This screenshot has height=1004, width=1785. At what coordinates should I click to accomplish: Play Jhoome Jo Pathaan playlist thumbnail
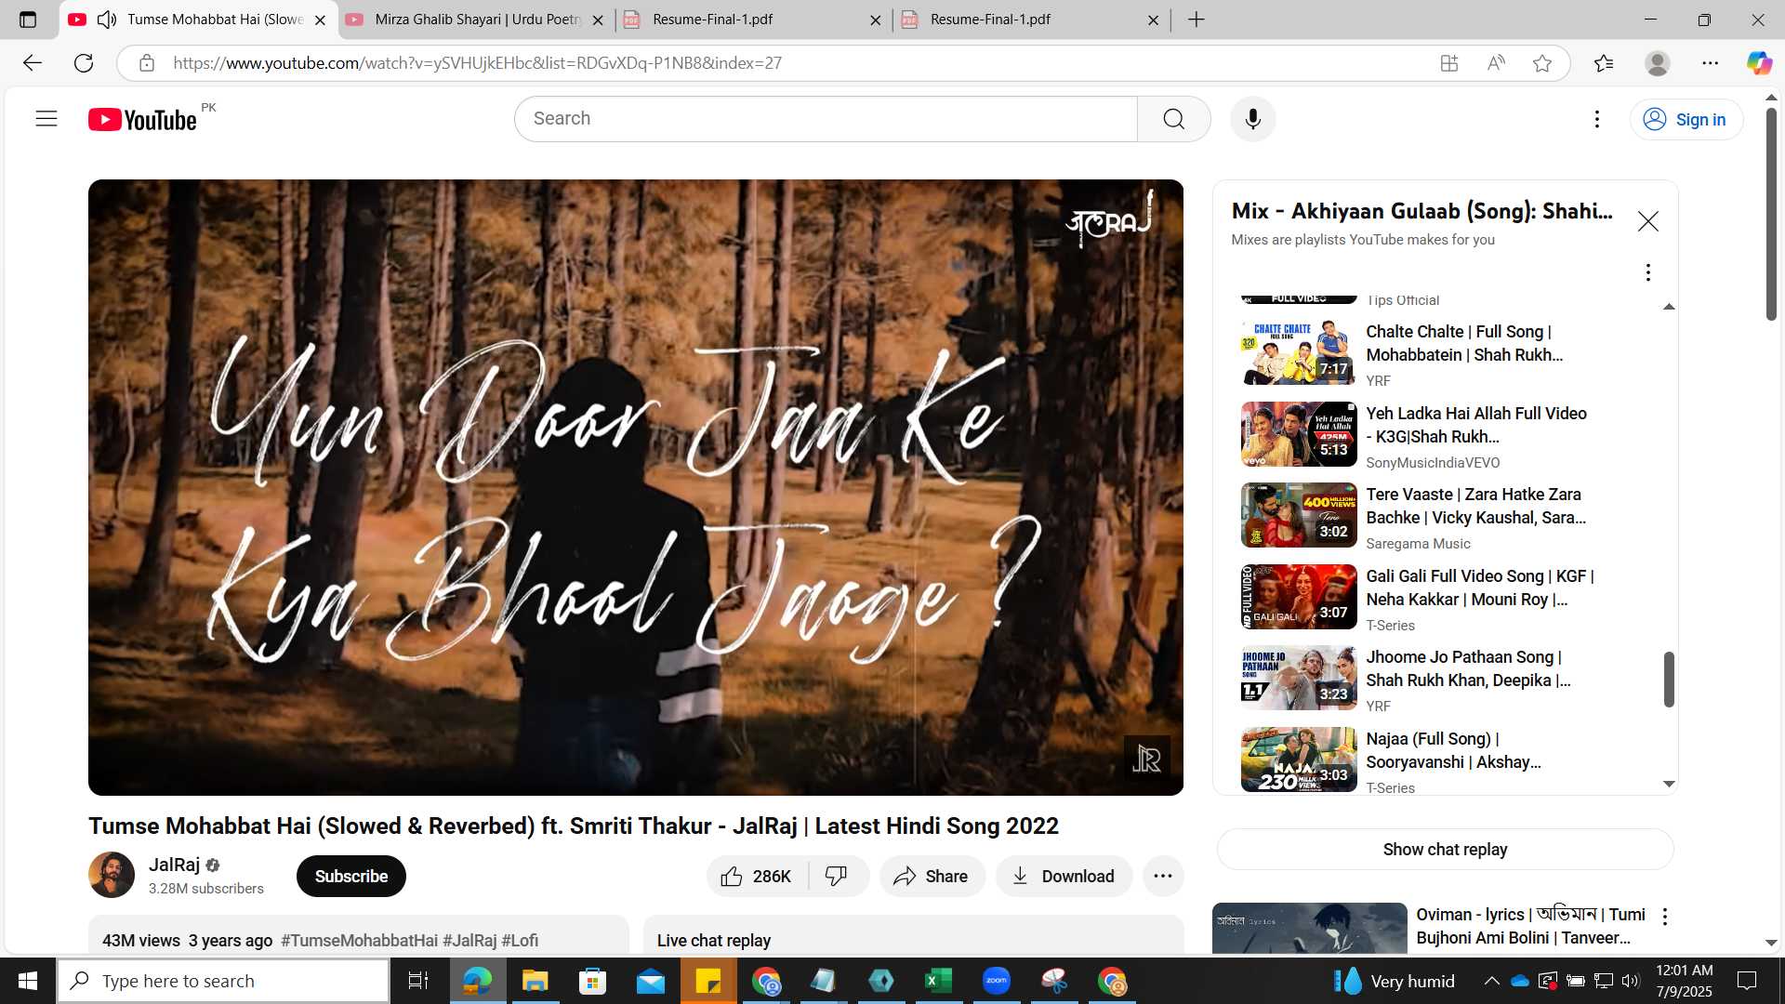[x=1299, y=678]
